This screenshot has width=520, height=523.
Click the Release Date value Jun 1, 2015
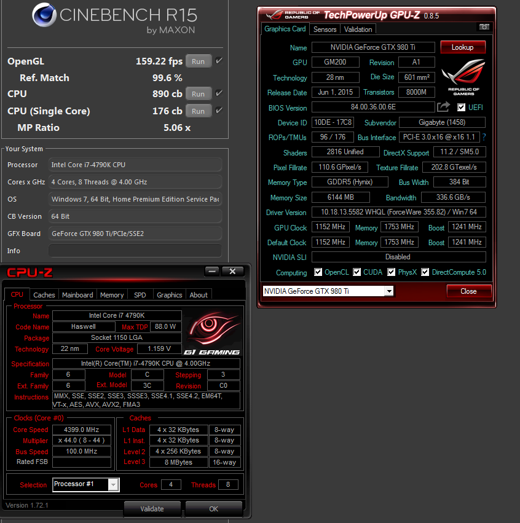pyautogui.click(x=336, y=92)
